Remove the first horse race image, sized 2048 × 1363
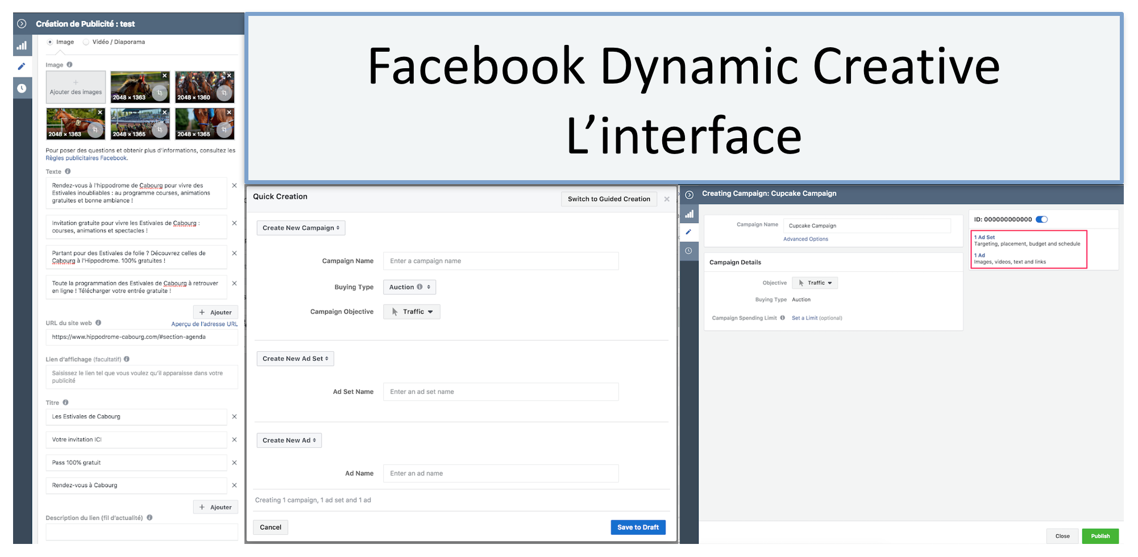Image resolution: width=1138 pixels, height=557 pixels. click(165, 76)
